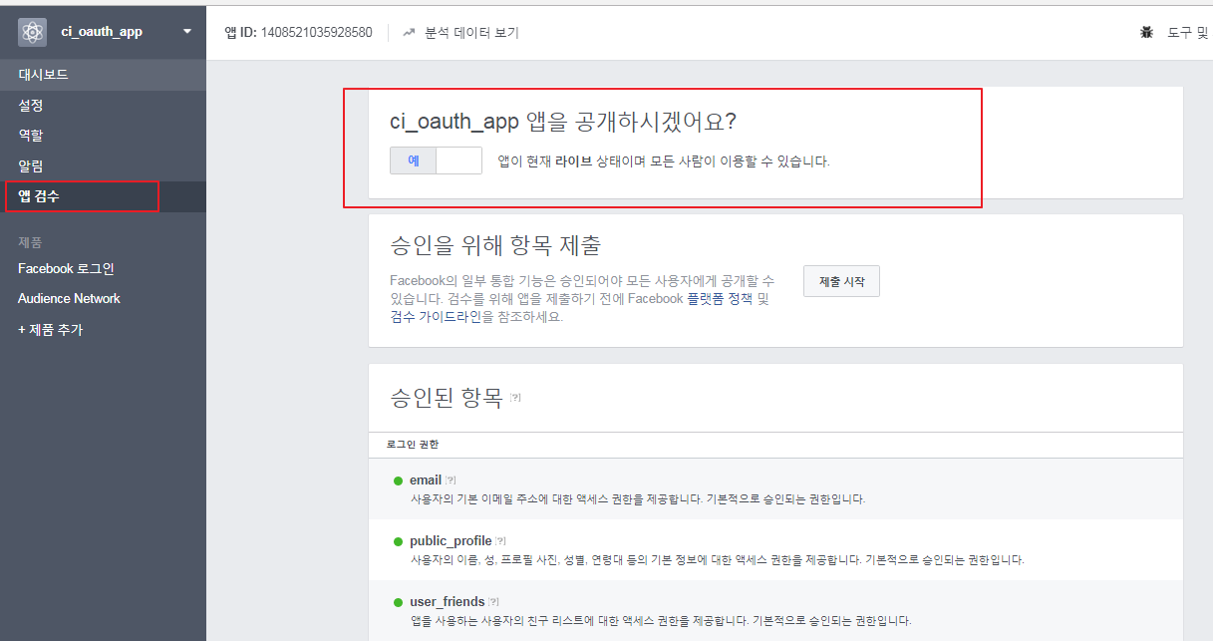The image size is (1213, 641).
Task: Toggle the 예 public app switch
Action: point(436,160)
